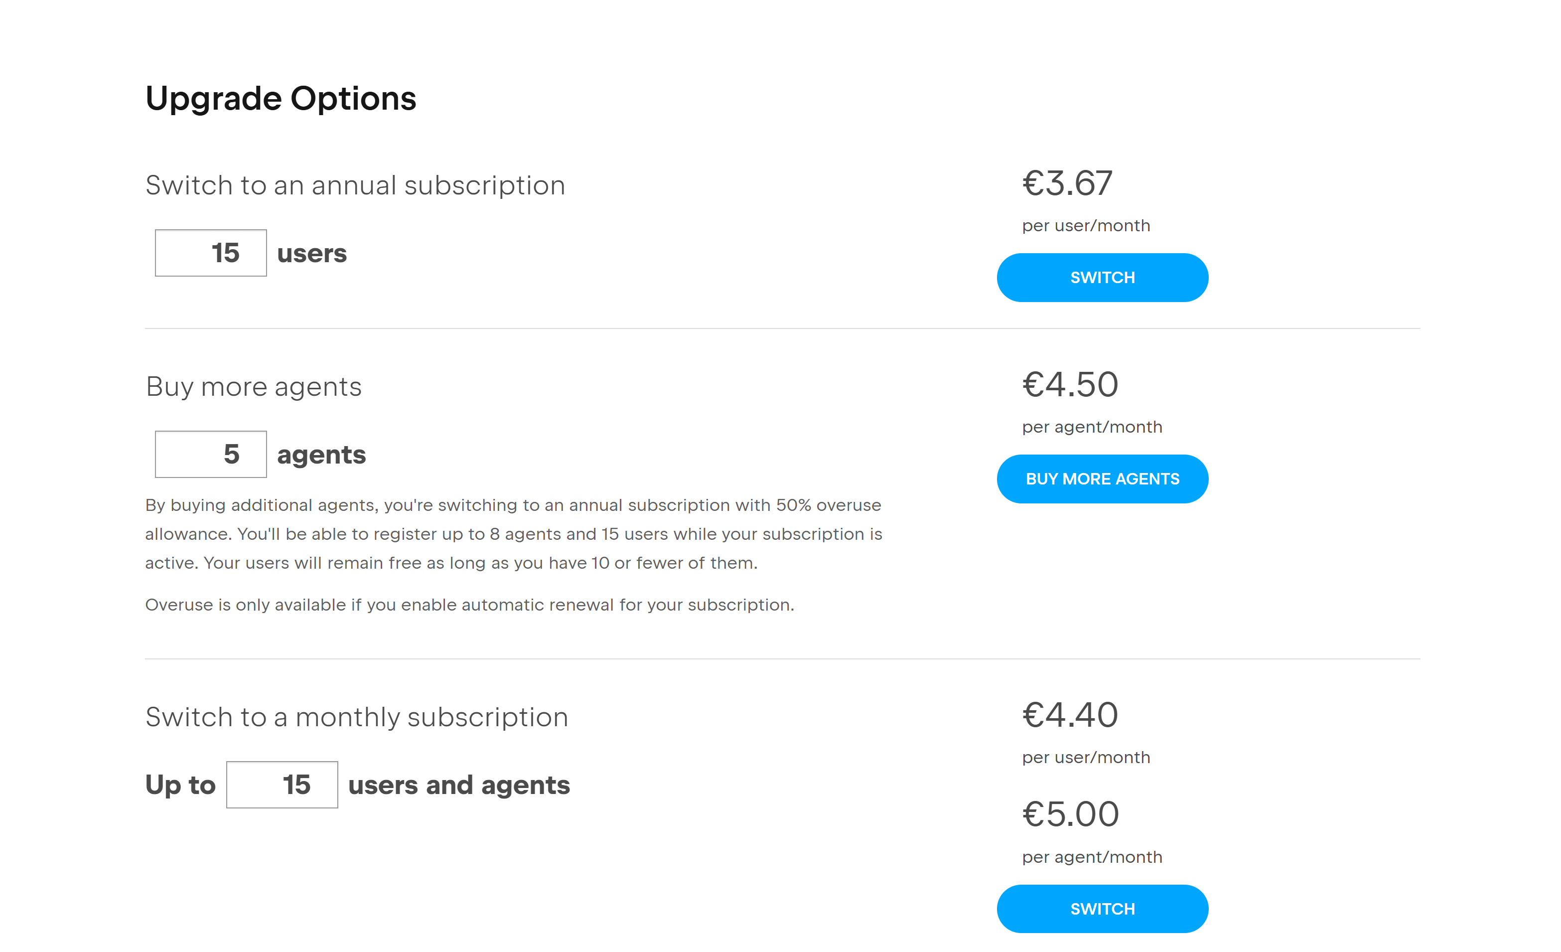Click the Switch to a monthly subscription heading
1561x952 pixels.
coord(357,717)
